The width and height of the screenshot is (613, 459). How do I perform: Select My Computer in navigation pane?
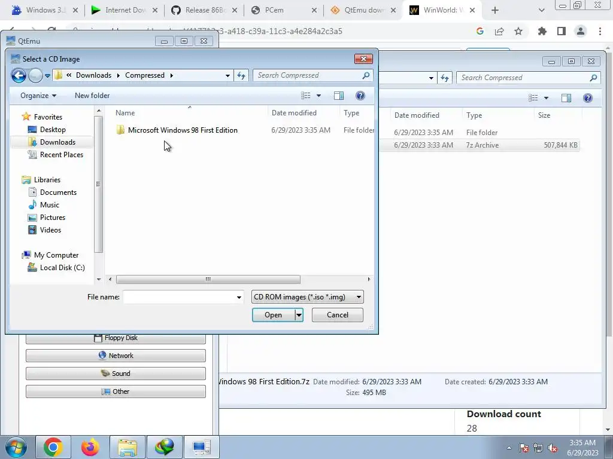[56, 255]
